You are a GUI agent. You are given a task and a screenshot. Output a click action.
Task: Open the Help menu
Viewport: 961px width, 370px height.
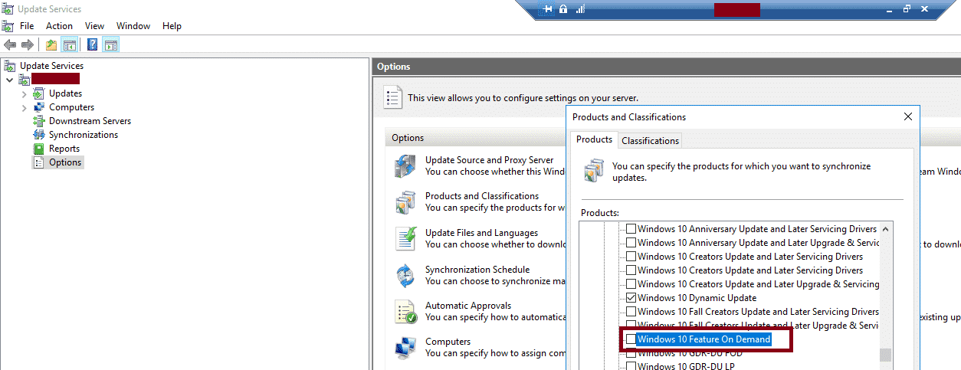172,26
